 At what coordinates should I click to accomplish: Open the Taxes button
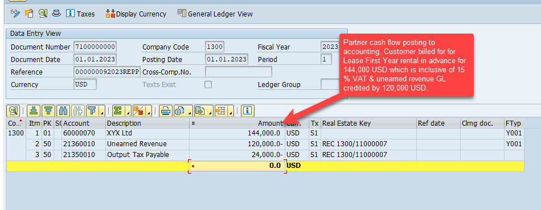80,14
